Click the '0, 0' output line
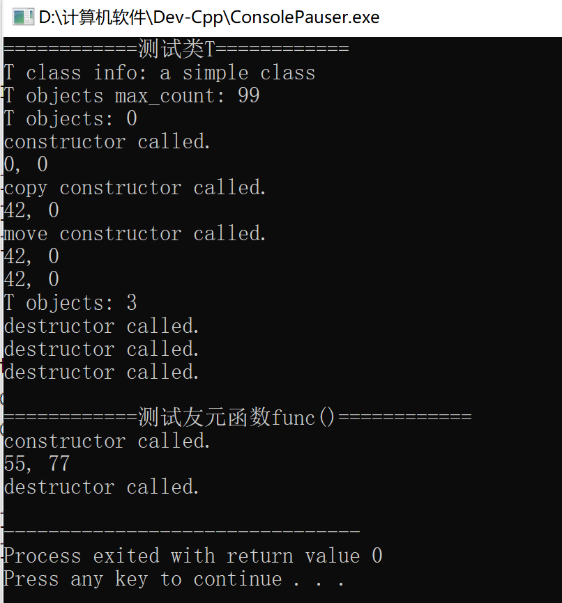Image resolution: width=562 pixels, height=603 pixels. click(26, 164)
